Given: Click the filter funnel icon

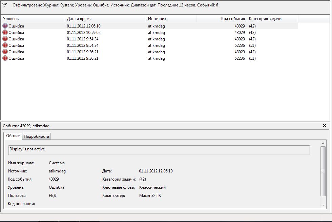Looking at the screenshot, I should pos(4,5).
